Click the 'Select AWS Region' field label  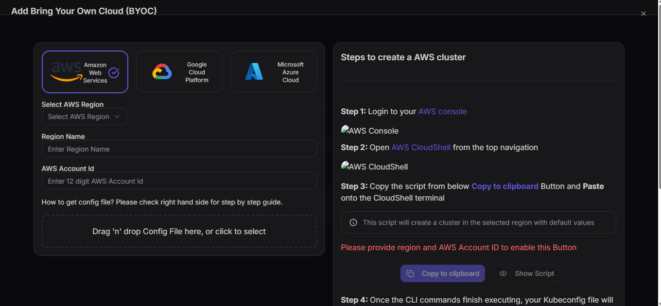click(72, 104)
